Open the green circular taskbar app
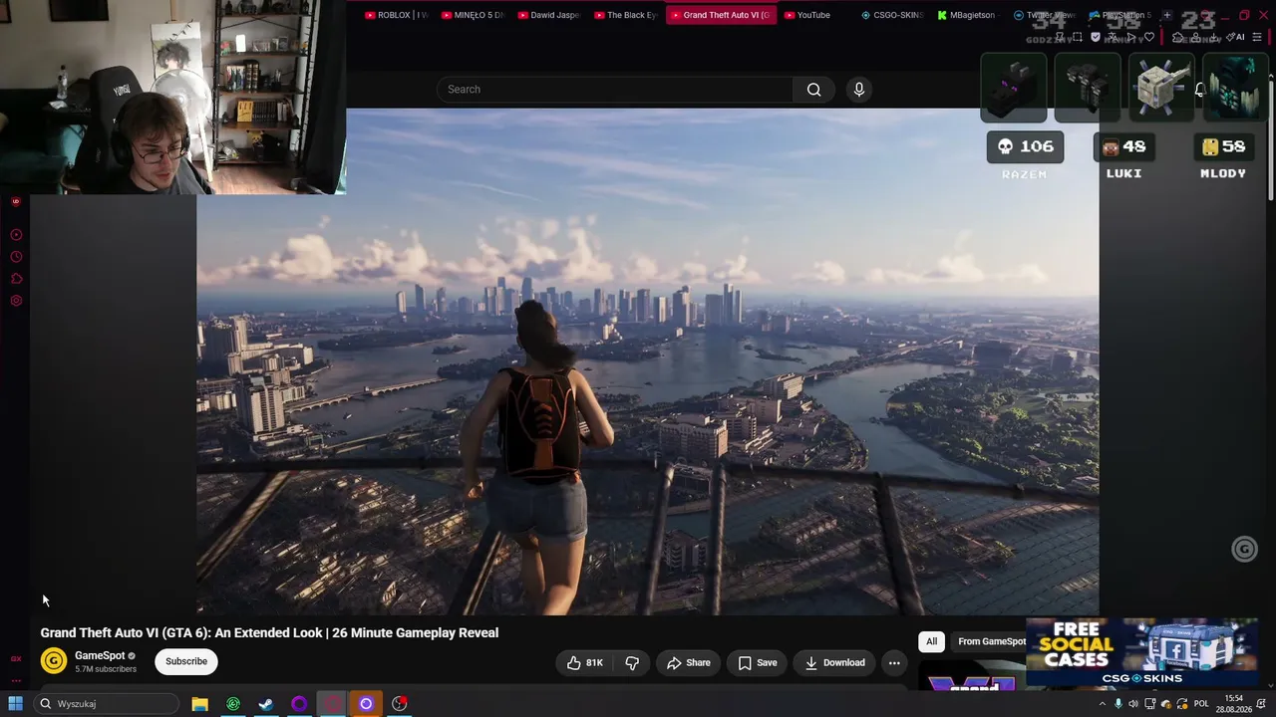The width and height of the screenshot is (1276, 717). pos(233,704)
